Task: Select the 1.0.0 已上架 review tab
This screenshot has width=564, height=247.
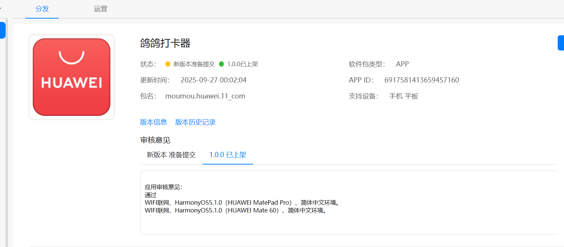Action: click(228, 155)
